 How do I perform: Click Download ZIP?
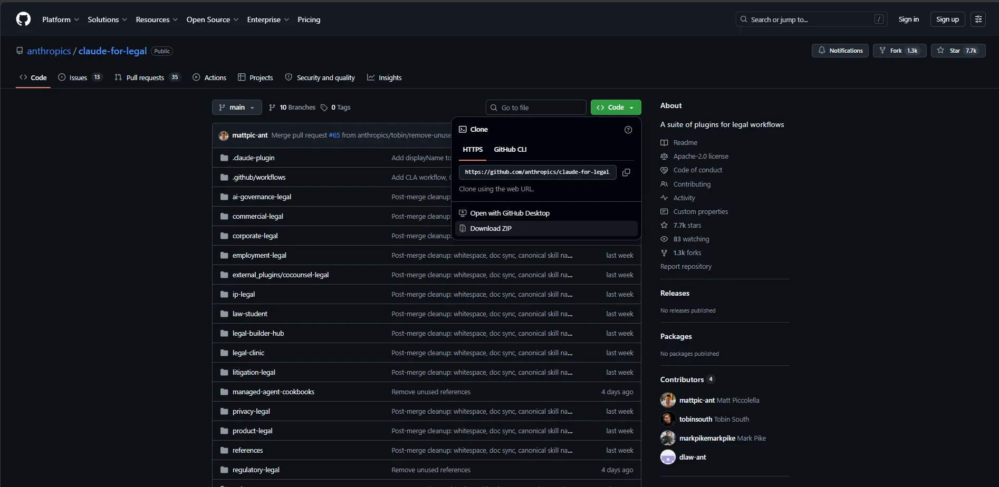pos(546,228)
